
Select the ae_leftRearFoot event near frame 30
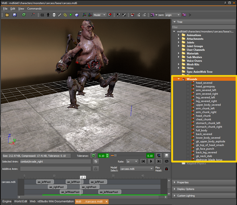[110, 192]
